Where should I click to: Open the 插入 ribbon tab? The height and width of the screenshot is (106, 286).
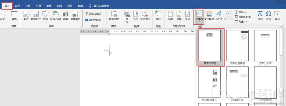click(x=7, y=6)
